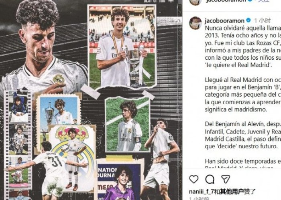Click the caption paragraph mentioning Real Madrid Castilla
281x200 pixels.
(243, 135)
